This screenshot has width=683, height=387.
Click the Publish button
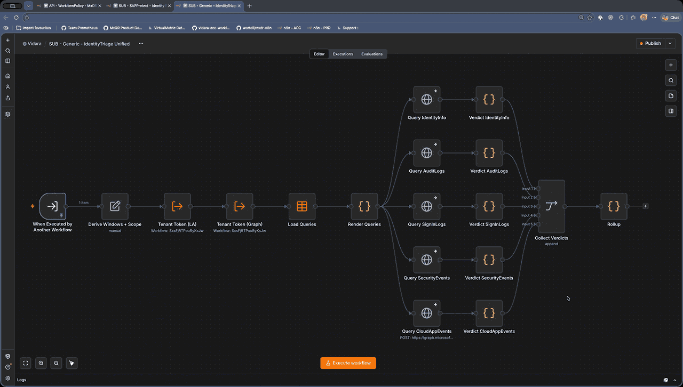point(650,44)
